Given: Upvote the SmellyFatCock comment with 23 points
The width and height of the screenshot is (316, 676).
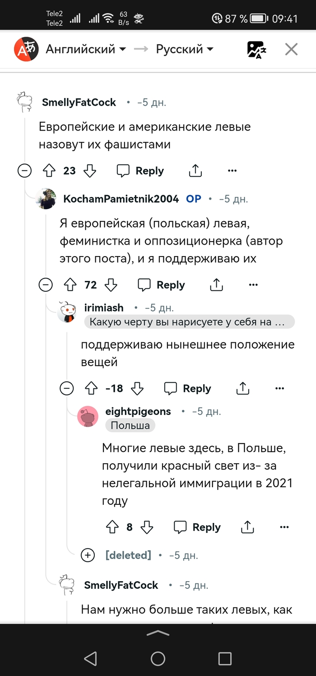Looking at the screenshot, I should [49, 171].
